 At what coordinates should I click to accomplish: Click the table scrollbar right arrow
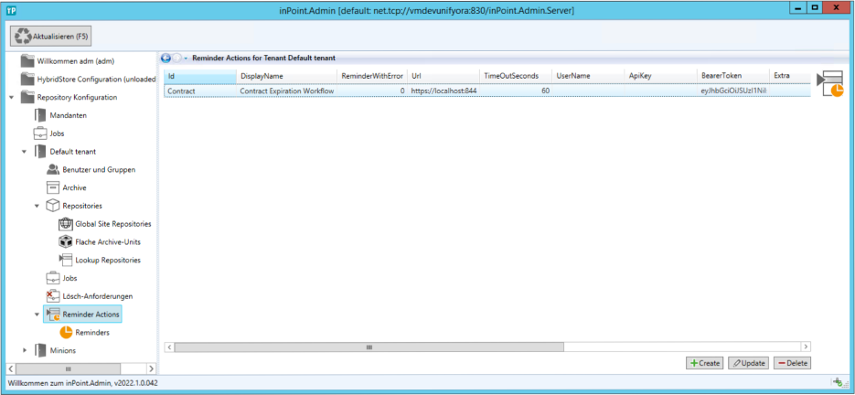point(806,347)
